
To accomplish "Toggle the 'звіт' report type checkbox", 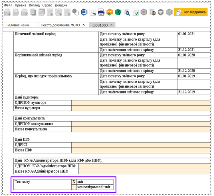I will coord(74,181).
